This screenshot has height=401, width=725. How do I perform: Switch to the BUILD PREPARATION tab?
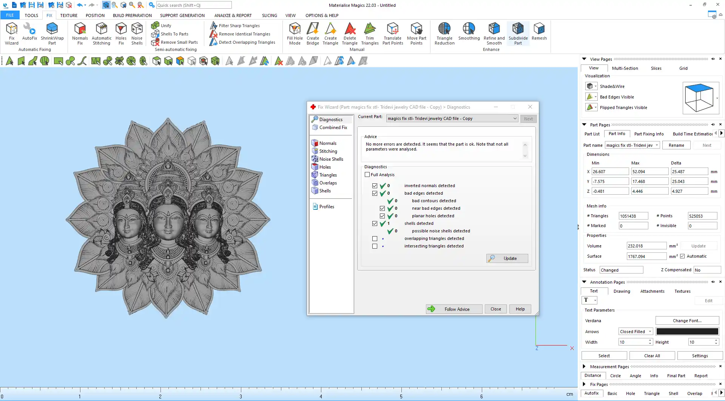pyautogui.click(x=132, y=15)
